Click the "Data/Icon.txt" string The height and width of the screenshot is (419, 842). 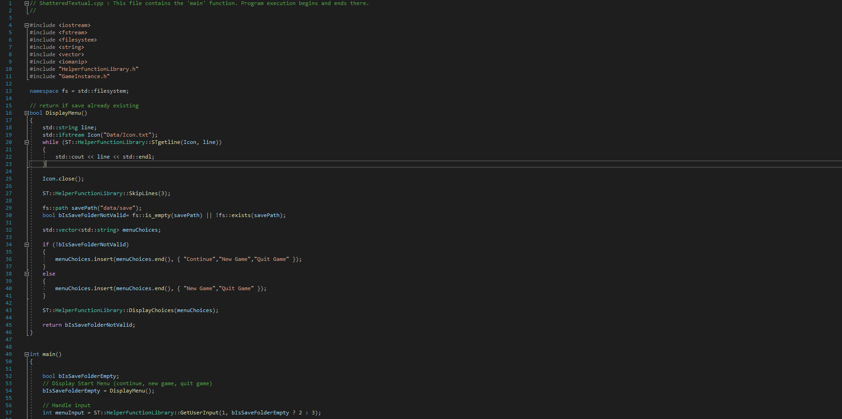127,135
